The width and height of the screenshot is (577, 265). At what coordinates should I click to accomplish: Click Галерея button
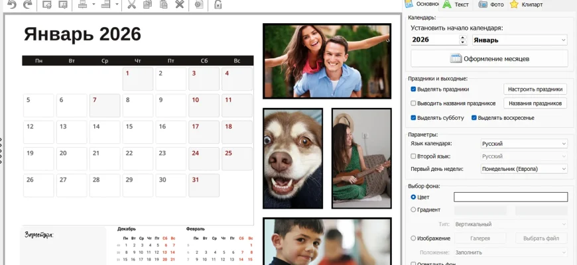point(480,238)
